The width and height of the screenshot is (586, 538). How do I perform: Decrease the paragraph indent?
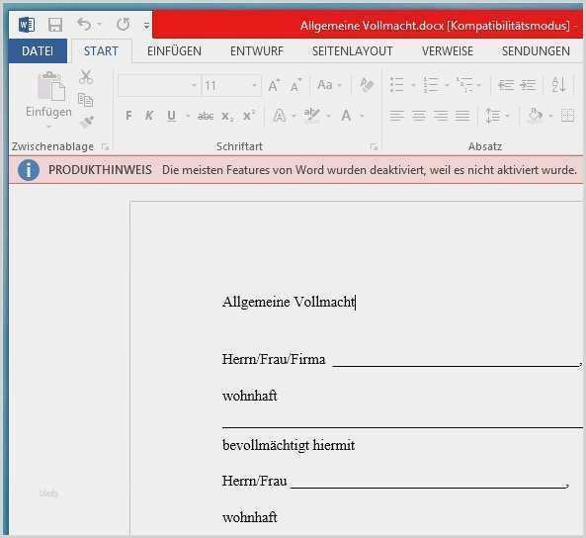click(x=506, y=85)
